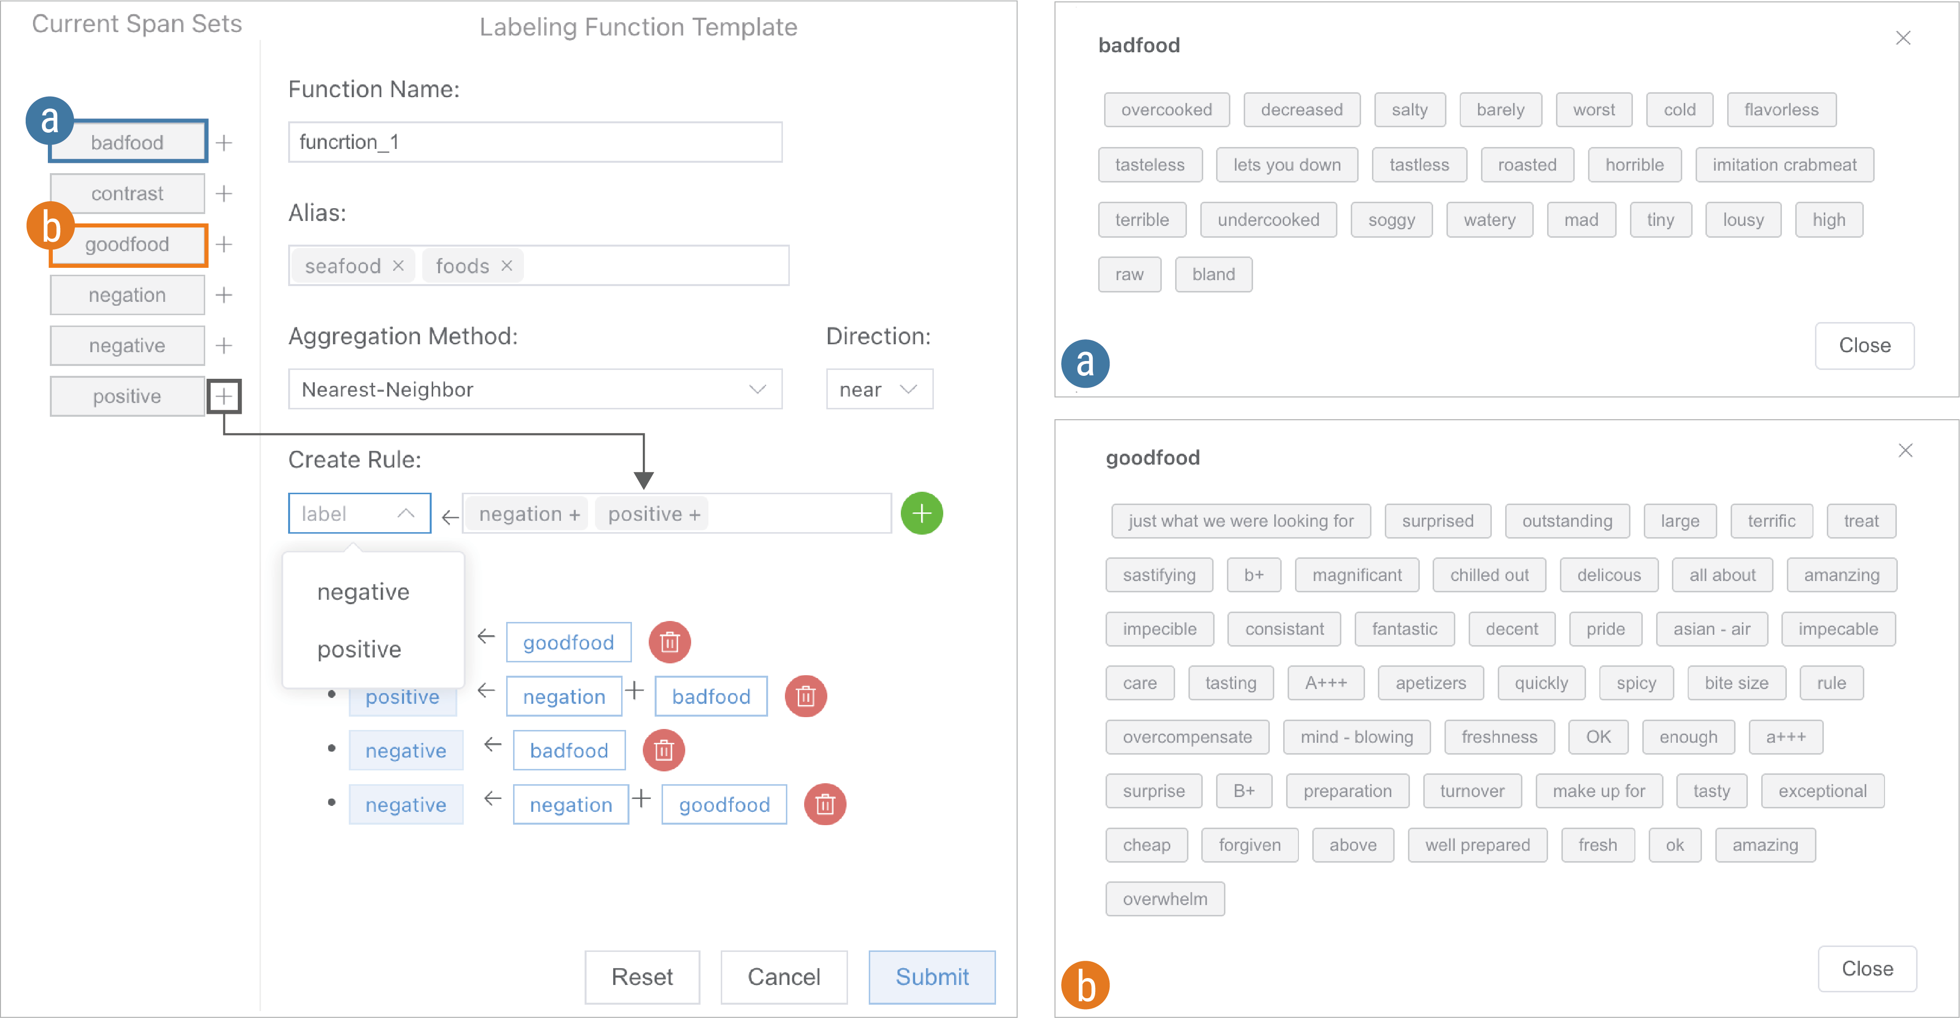This screenshot has height=1018, width=1960.
Task: Close the badfood panel with Close button
Action: pyautogui.click(x=1864, y=345)
